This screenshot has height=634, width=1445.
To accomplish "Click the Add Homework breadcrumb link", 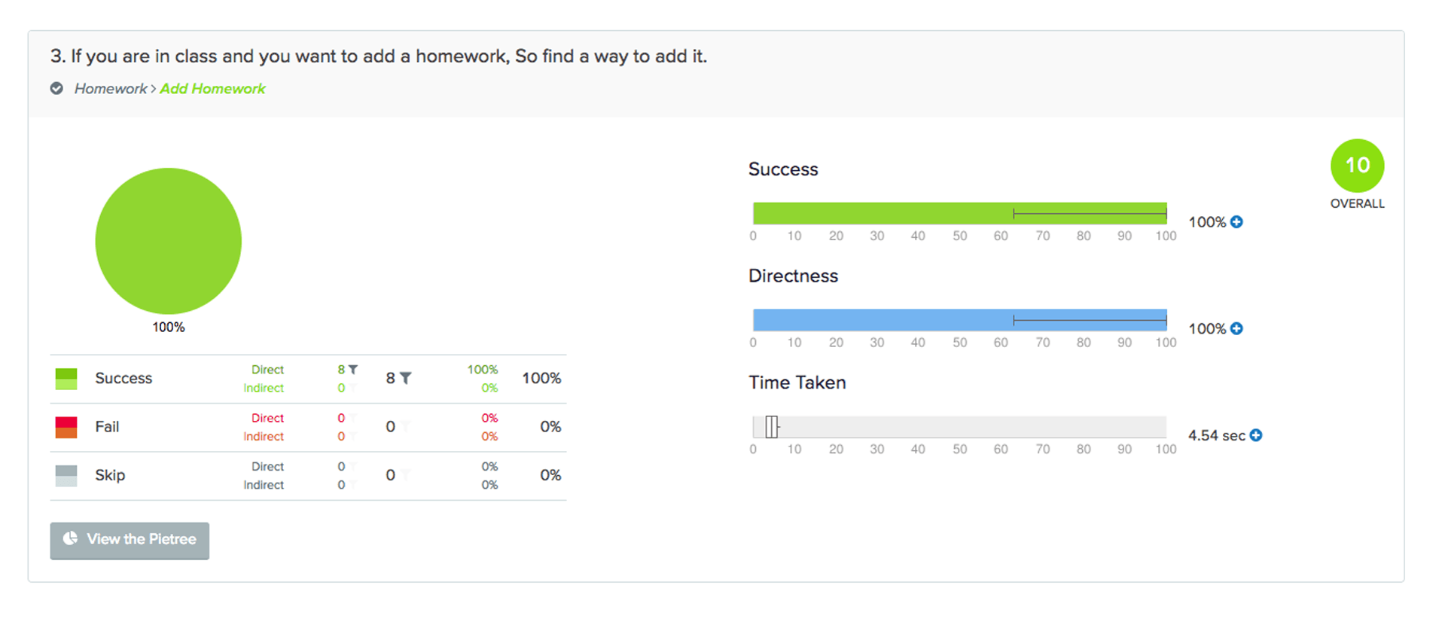I will [x=212, y=89].
